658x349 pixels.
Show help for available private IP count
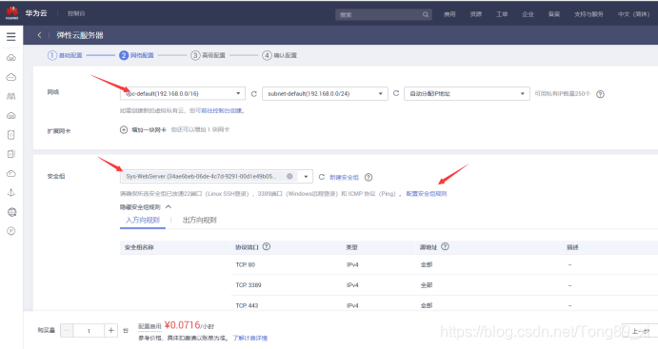[x=601, y=94]
